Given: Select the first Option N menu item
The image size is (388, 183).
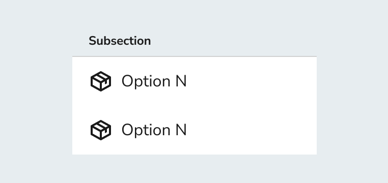Looking at the screenshot, I should (x=194, y=81).
